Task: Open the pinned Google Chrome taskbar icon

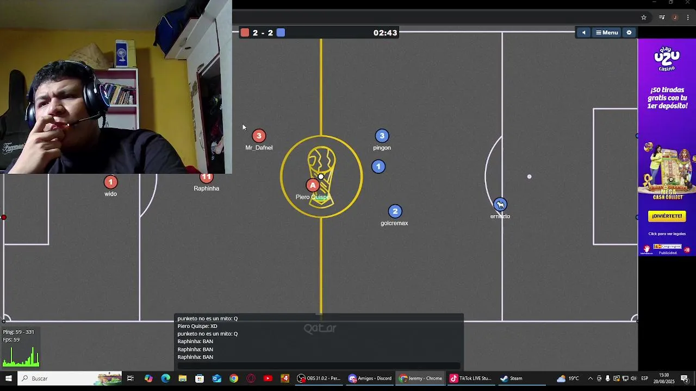Action: 234,379
